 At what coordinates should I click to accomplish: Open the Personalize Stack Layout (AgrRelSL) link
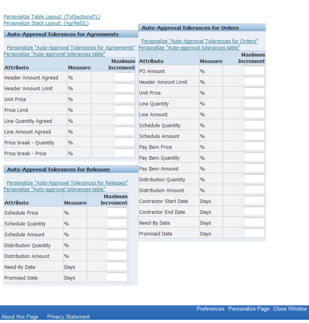(46, 23)
